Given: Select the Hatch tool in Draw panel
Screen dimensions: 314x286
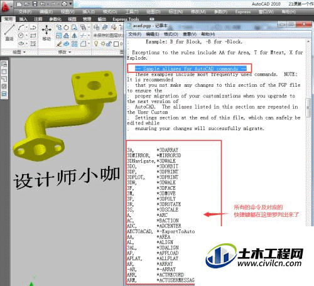Looking at the screenshot, I should [33, 43].
